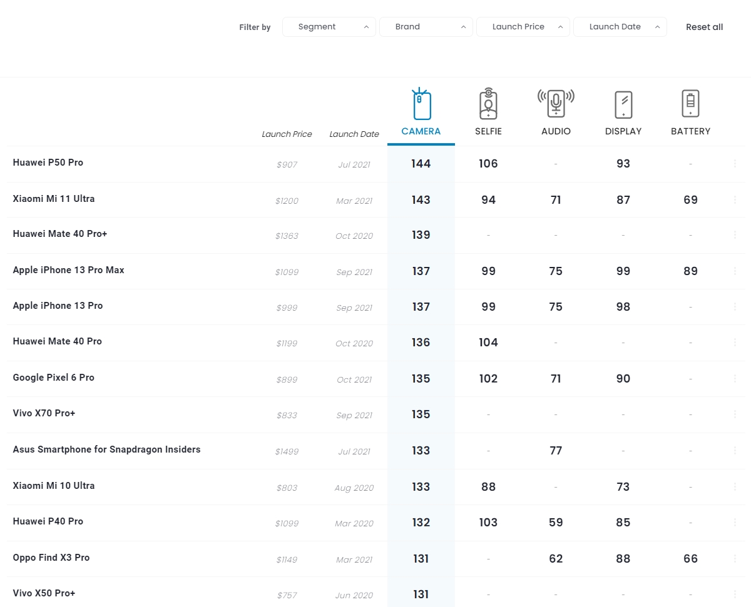Image resolution: width=751 pixels, height=607 pixels.
Task: Click Huawei P50 Pro launch price $907
Action: click(x=287, y=164)
